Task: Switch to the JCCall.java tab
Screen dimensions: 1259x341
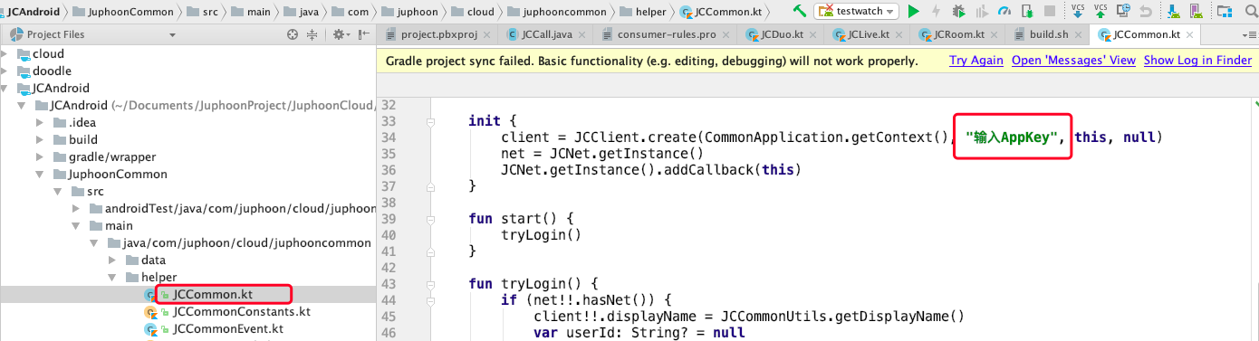Action: 548,34
